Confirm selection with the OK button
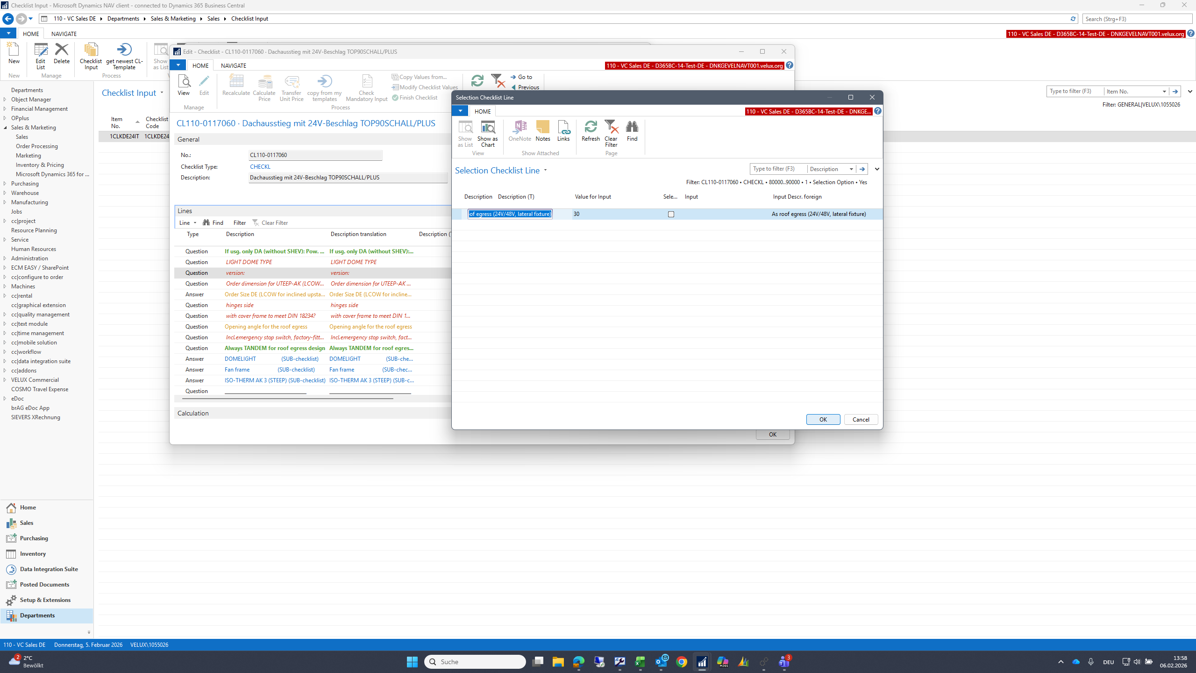Viewport: 1196px width, 673px height. pyautogui.click(x=823, y=419)
